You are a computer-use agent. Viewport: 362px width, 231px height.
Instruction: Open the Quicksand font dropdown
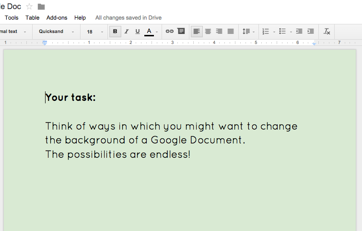point(57,32)
